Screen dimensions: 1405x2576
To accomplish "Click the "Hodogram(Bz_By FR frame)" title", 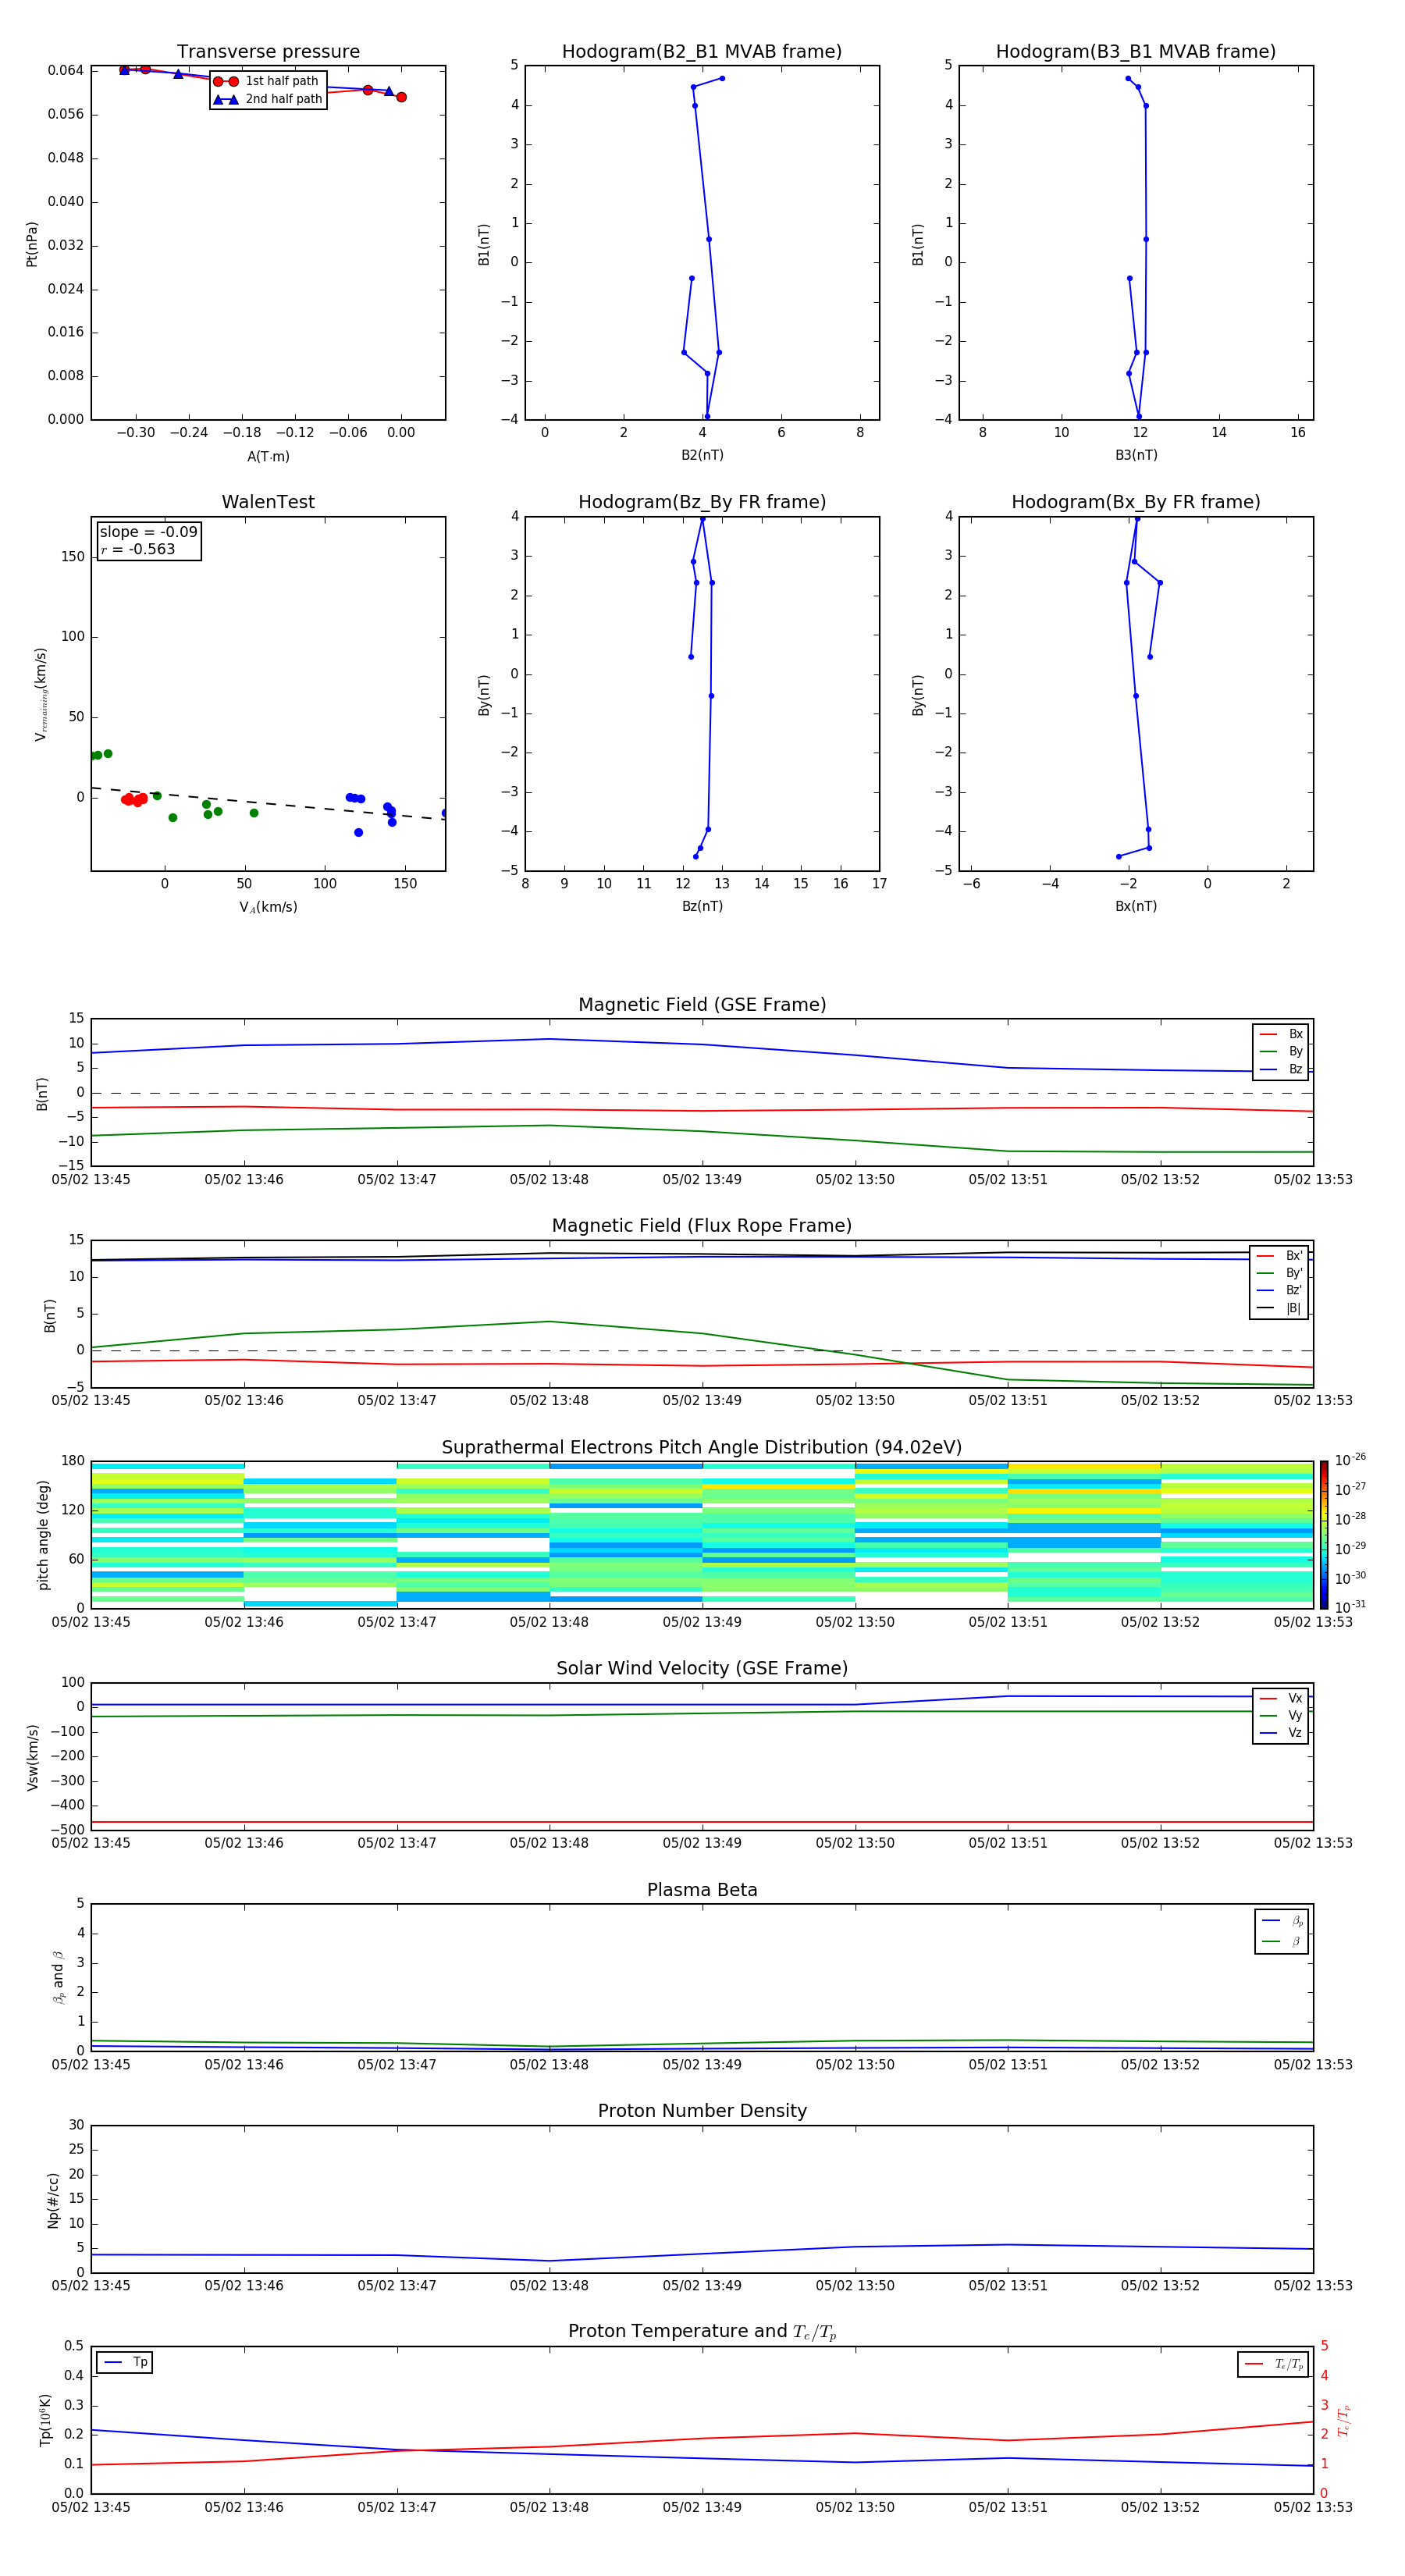I will click(x=702, y=502).
